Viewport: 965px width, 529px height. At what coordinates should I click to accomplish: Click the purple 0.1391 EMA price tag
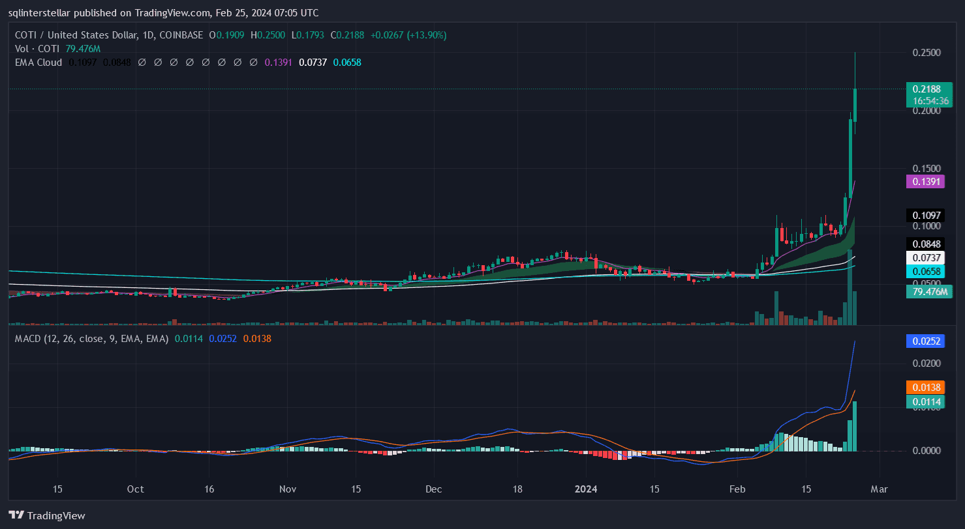click(926, 182)
